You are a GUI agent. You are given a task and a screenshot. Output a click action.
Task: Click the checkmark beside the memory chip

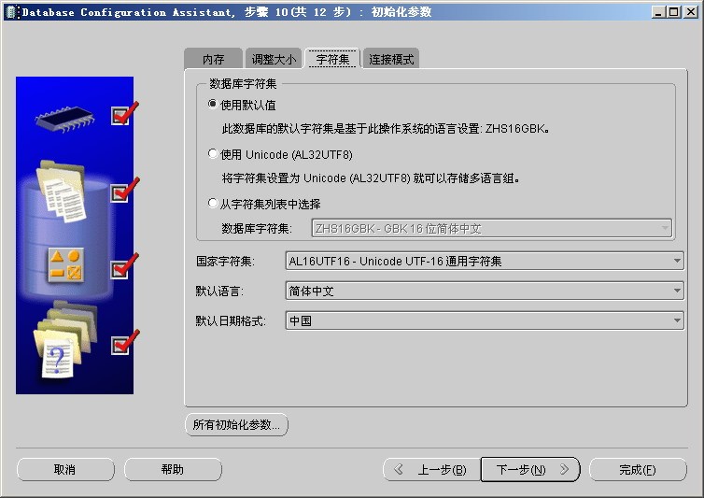[x=125, y=114]
